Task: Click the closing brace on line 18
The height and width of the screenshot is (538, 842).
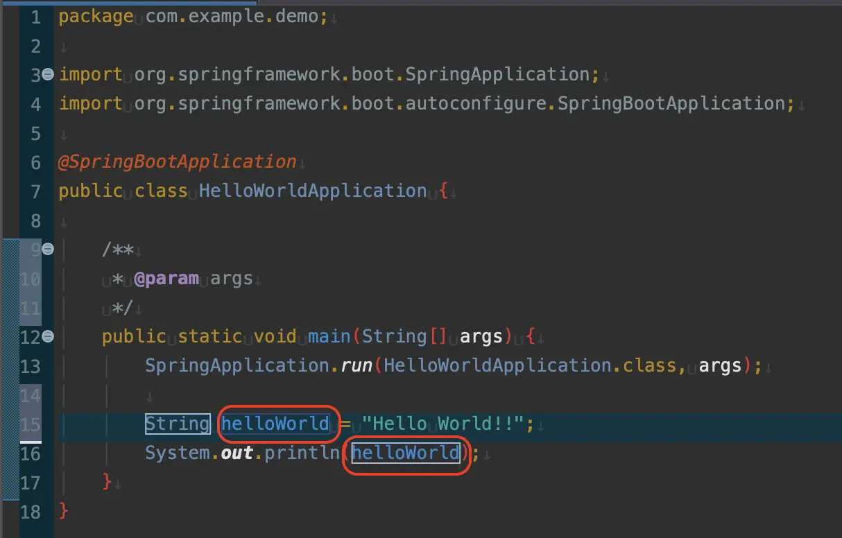Action: click(x=64, y=511)
